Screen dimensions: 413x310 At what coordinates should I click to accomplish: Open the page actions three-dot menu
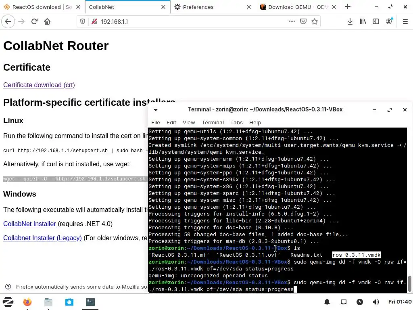[292, 21]
